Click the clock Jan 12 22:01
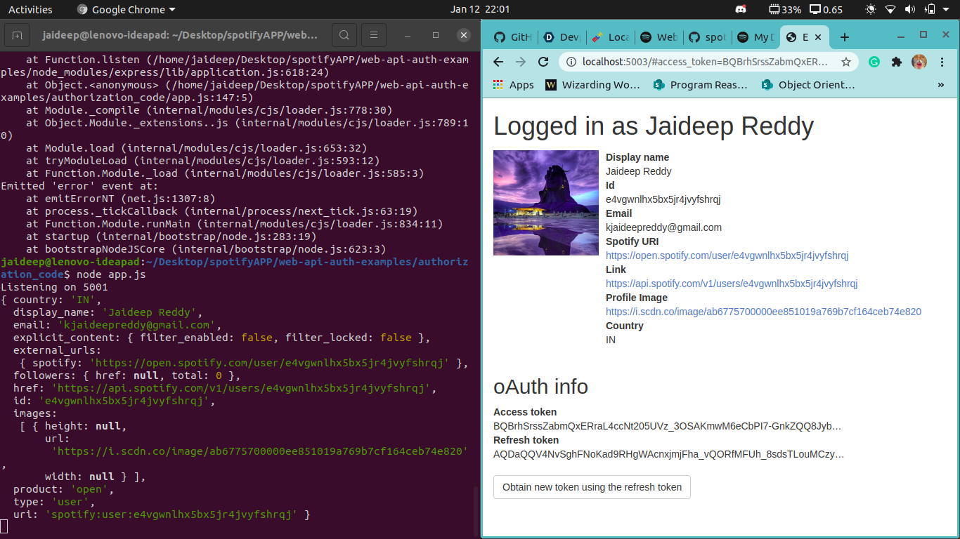The image size is (960, 539). pyautogui.click(x=480, y=9)
